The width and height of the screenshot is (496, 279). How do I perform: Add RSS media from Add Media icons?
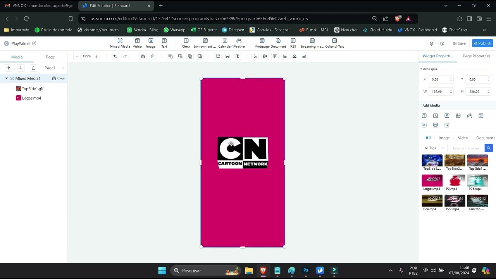(x=424, y=125)
